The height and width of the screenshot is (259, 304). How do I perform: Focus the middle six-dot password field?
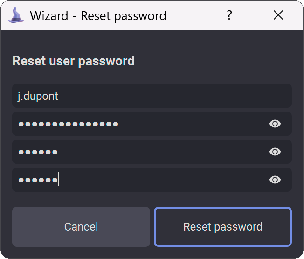coord(152,152)
